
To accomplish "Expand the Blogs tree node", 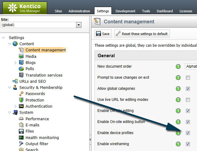I will tap(16, 63).
